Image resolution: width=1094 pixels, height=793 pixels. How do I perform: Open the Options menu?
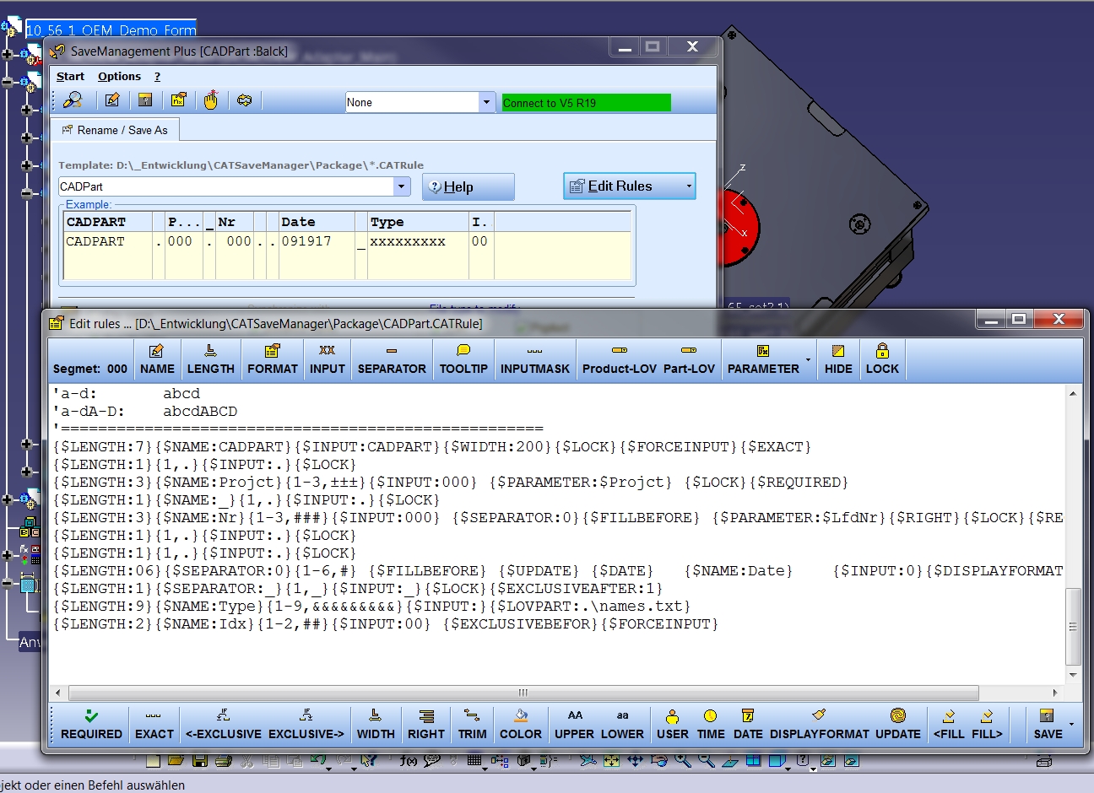pyautogui.click(x=119, y=76)
